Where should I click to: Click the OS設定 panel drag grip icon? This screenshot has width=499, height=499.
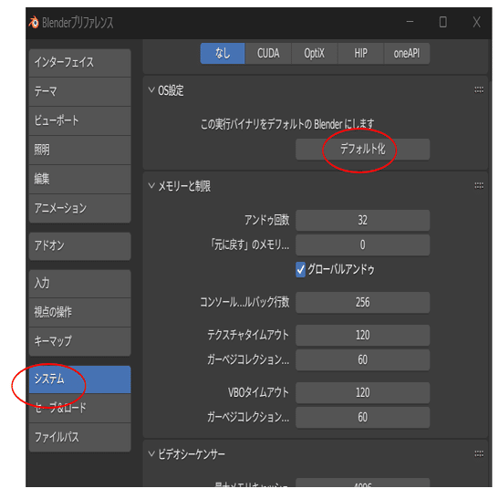tap(479, 90)
